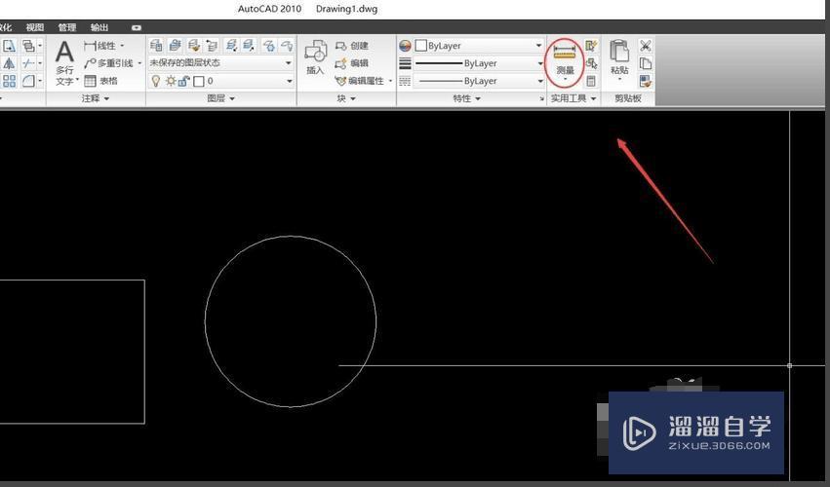830x487 pixels.
Task: Expand the 图层 panel
Action: pos(220,98)
